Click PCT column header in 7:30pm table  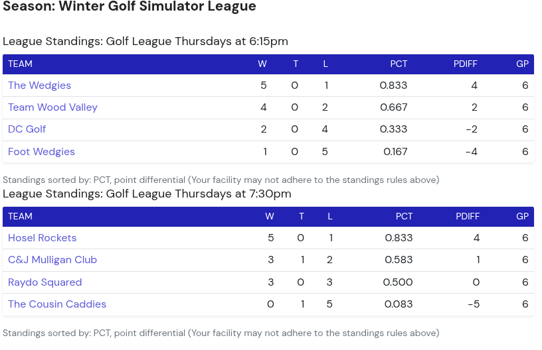(x=404, y=217)
